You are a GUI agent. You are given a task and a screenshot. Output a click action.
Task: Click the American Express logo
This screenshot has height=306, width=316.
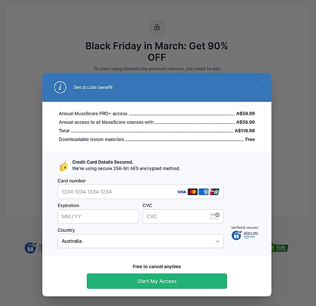(203, 192)
